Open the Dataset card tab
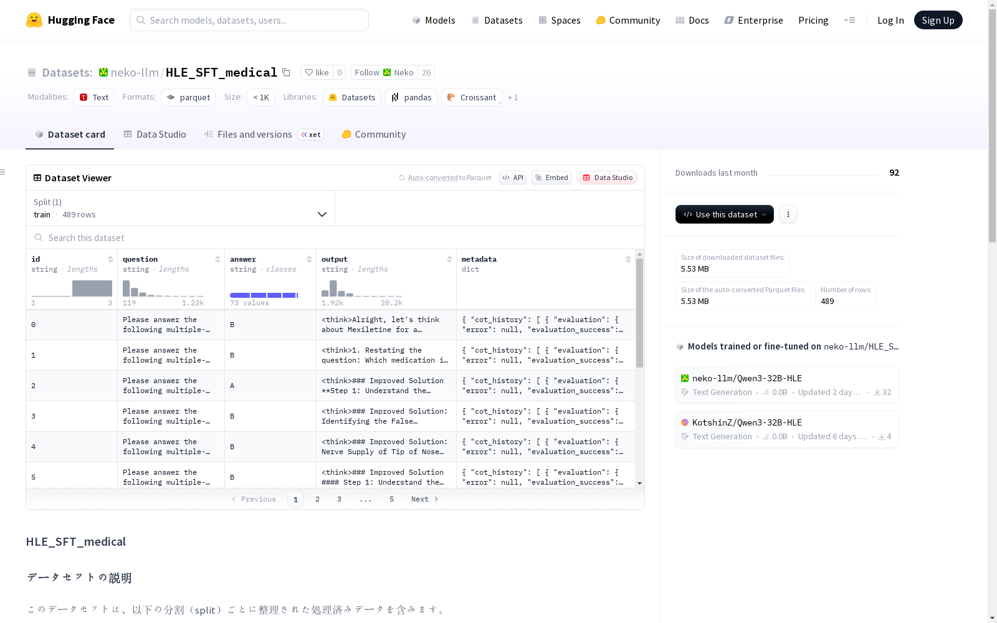This screenshot has height=623, width=997. pos(70,135)
